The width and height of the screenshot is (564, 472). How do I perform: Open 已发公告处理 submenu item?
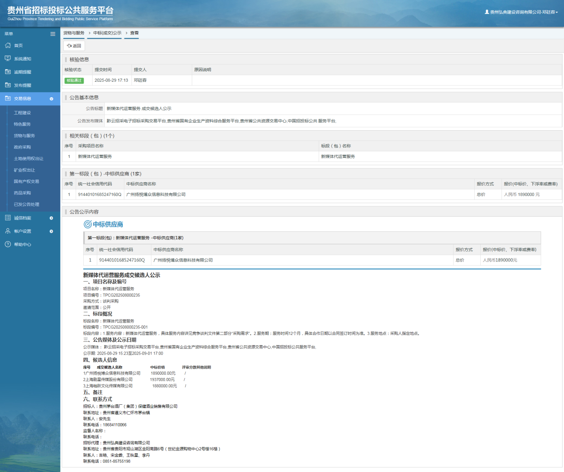point(26,205)
